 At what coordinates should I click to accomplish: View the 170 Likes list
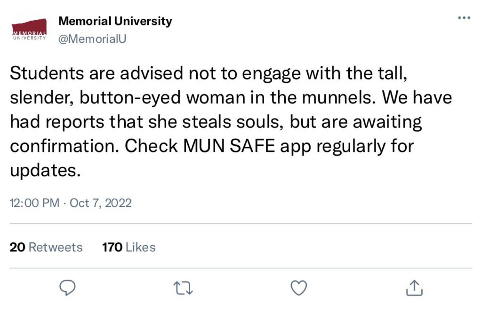[x=129, y=247]
